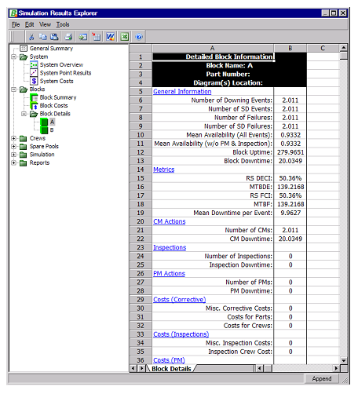Screen dimensions: 358x394
Task: Click the Detailed Block Information title cell
Action: point(214,57)
